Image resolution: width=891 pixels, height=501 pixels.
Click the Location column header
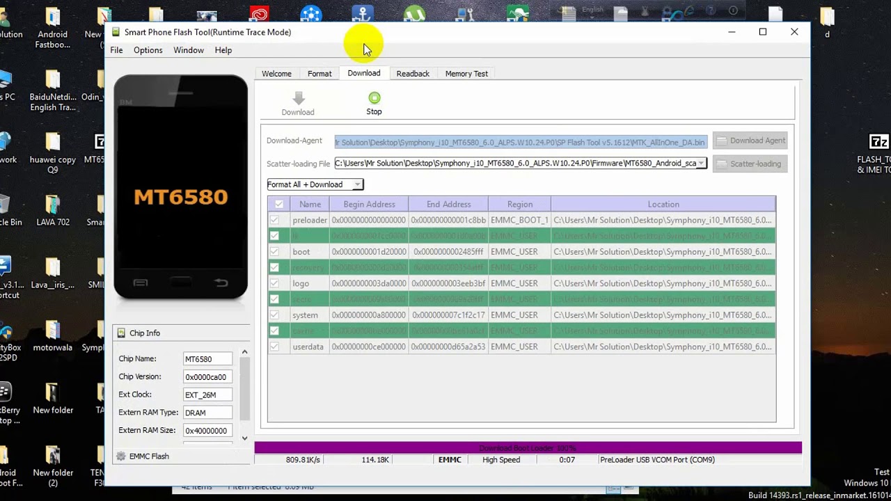click(x=663, y=205)
